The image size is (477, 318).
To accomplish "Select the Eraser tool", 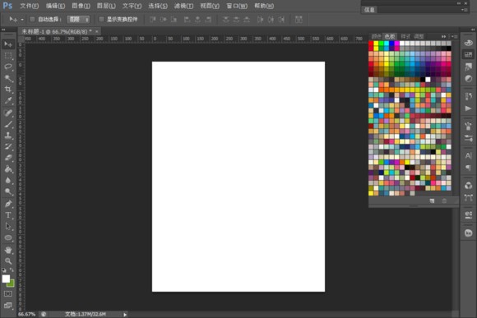I will [x=8, y=158].
